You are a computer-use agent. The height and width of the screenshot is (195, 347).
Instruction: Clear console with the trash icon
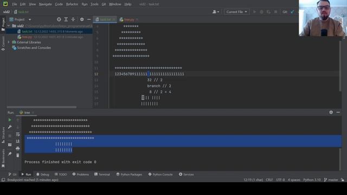pyautogui.click(x=18, y=155)
